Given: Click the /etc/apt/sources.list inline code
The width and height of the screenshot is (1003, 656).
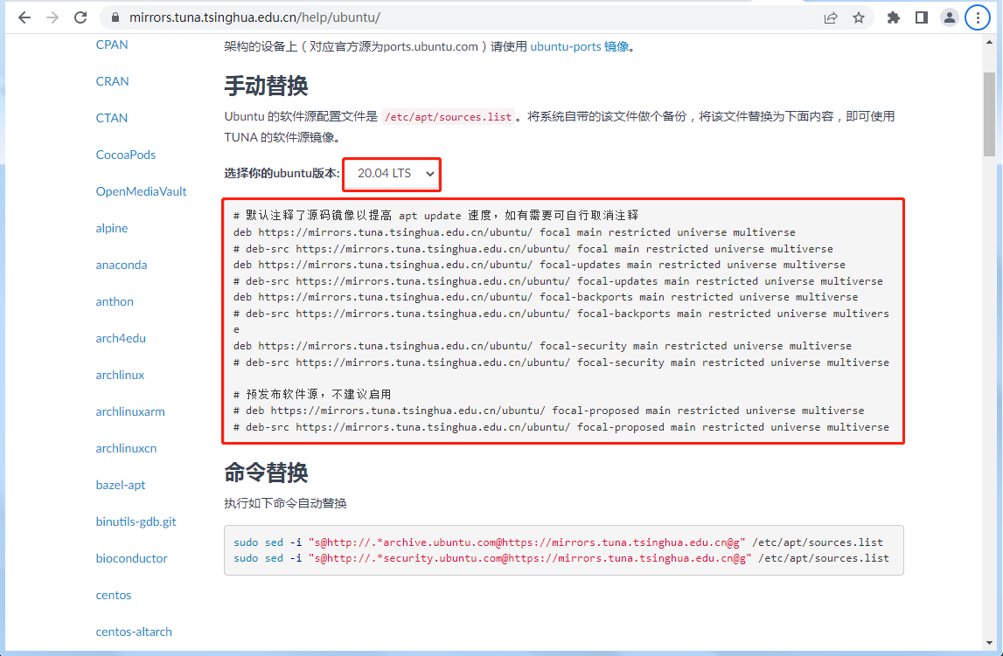Looking at the screenshot, I should click(448, 117).
